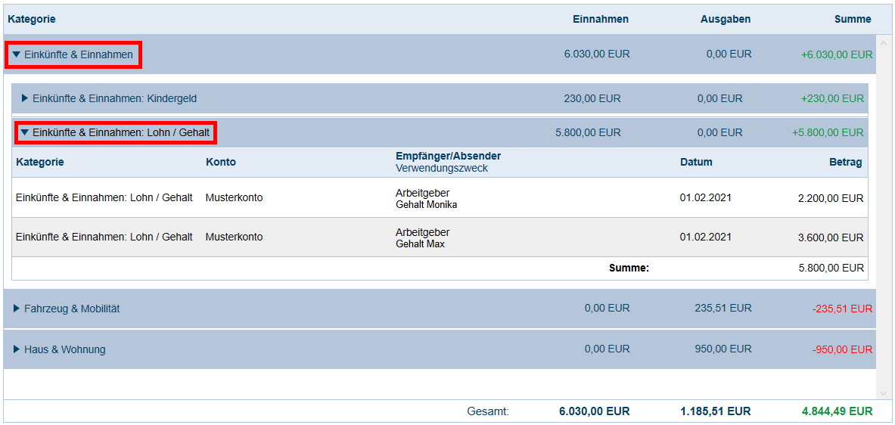Screen dimensions: 895x425
Task: Click the Ausgaben column header
Action: tap(725, 19)
